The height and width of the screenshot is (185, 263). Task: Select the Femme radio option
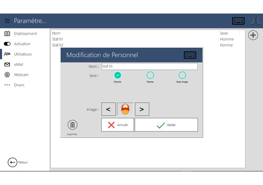(x=150, y=75)
